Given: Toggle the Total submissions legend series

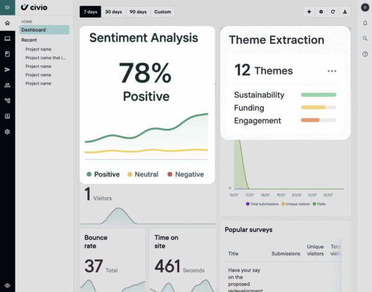Looking at the screenshot, I should (x=262, y=203).
